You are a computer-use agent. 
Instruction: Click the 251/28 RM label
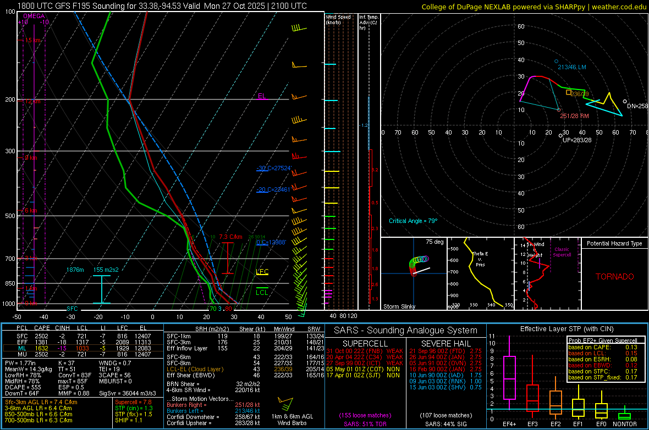click(575, 116)
